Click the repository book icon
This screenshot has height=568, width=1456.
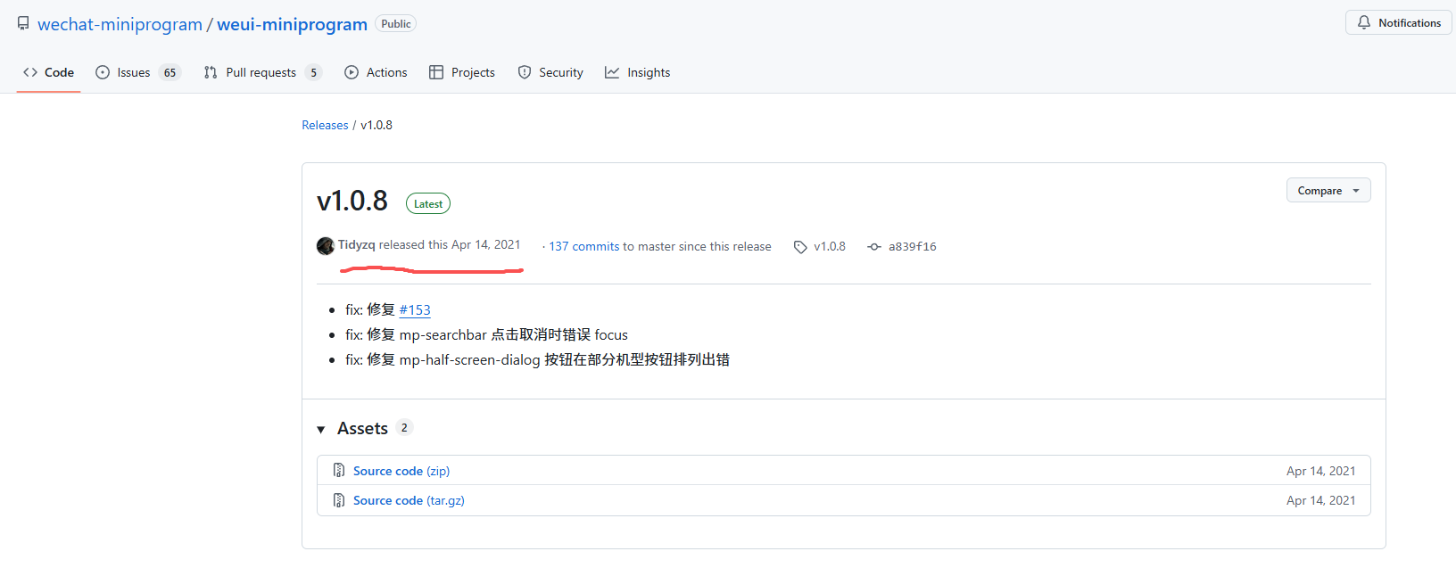[23, 23]
